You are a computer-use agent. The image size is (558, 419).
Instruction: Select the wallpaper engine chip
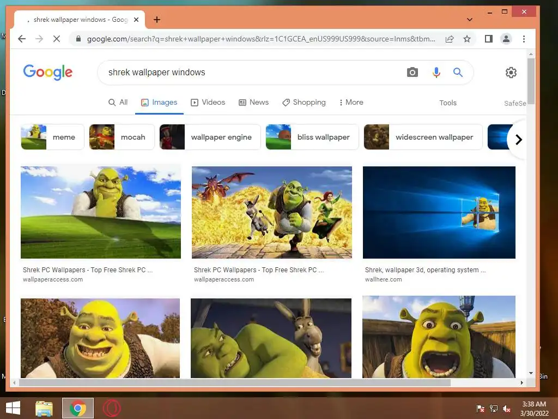click(210, 137)
